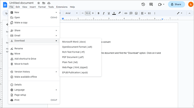The width and height of the screenshot is (194, 108).
Task: Click the Untitled document title
Action: (21, 3)
